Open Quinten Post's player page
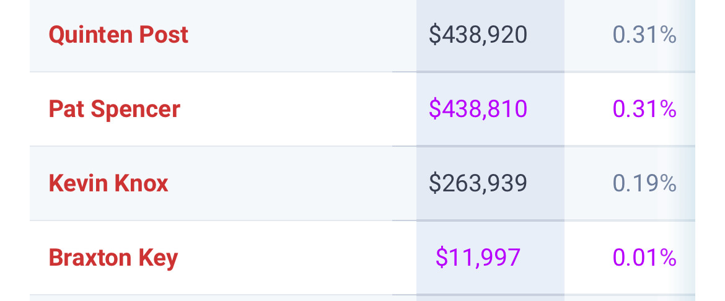Screen dimensions: 725x301 (x=118, y=35)
